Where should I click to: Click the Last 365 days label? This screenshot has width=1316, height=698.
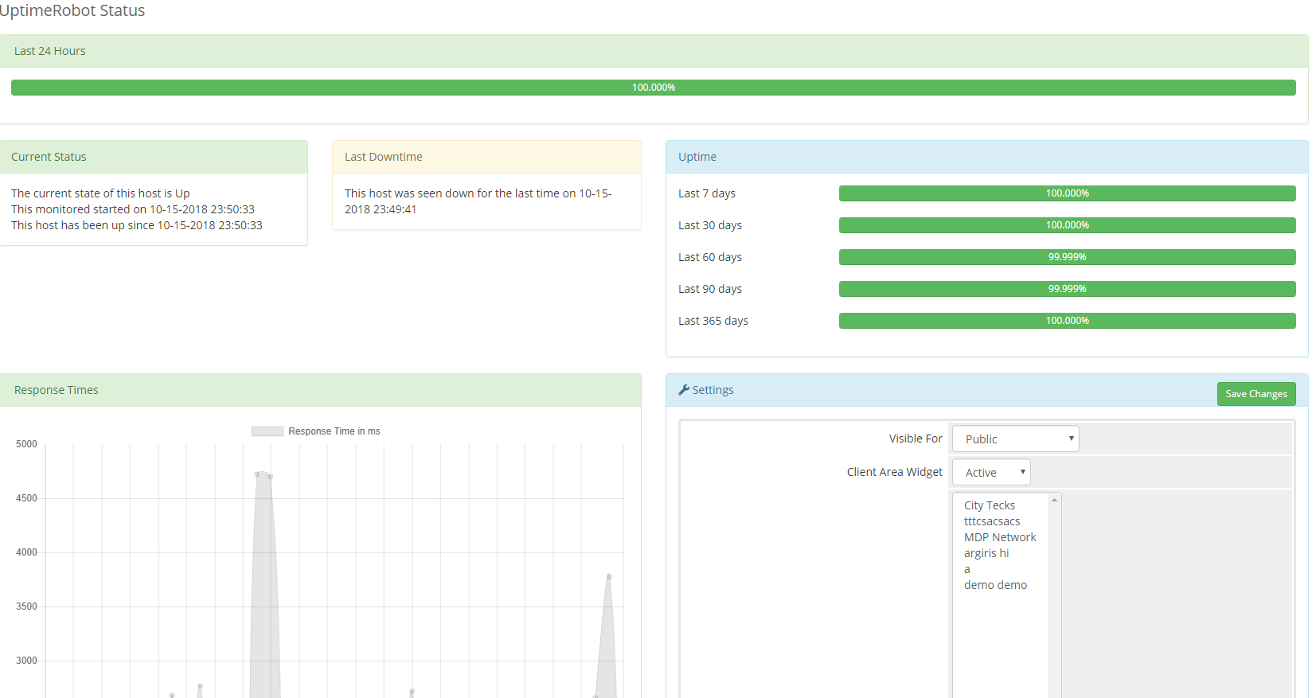pyautogui.click(x=713, y=321)
